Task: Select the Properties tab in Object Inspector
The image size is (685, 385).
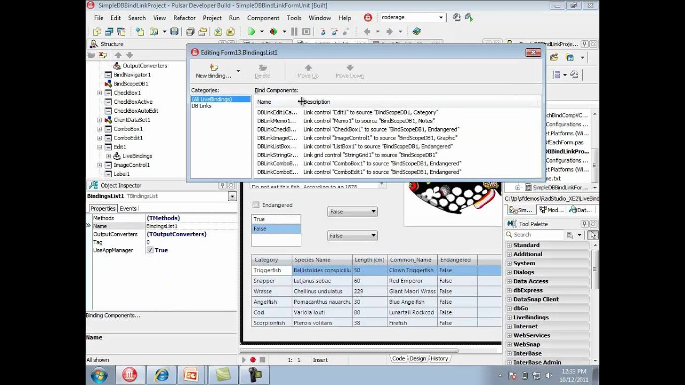Action: click(x=103, y=209)
